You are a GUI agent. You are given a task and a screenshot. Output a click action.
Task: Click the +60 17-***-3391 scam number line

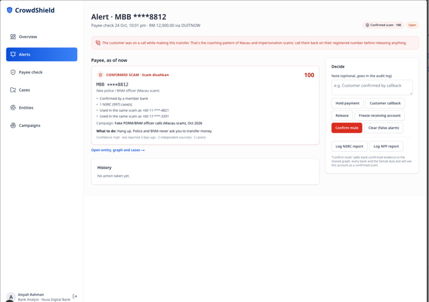(134, 116)
